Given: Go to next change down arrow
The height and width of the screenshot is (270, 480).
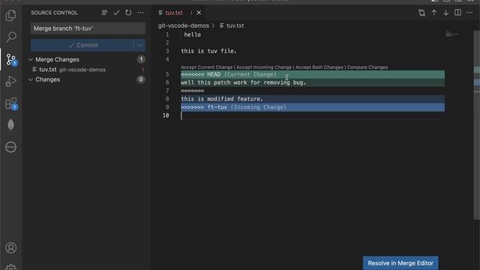Looking at the screenshot, I should 445,13.
